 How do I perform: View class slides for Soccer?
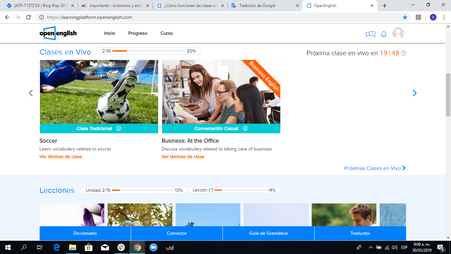61,156
